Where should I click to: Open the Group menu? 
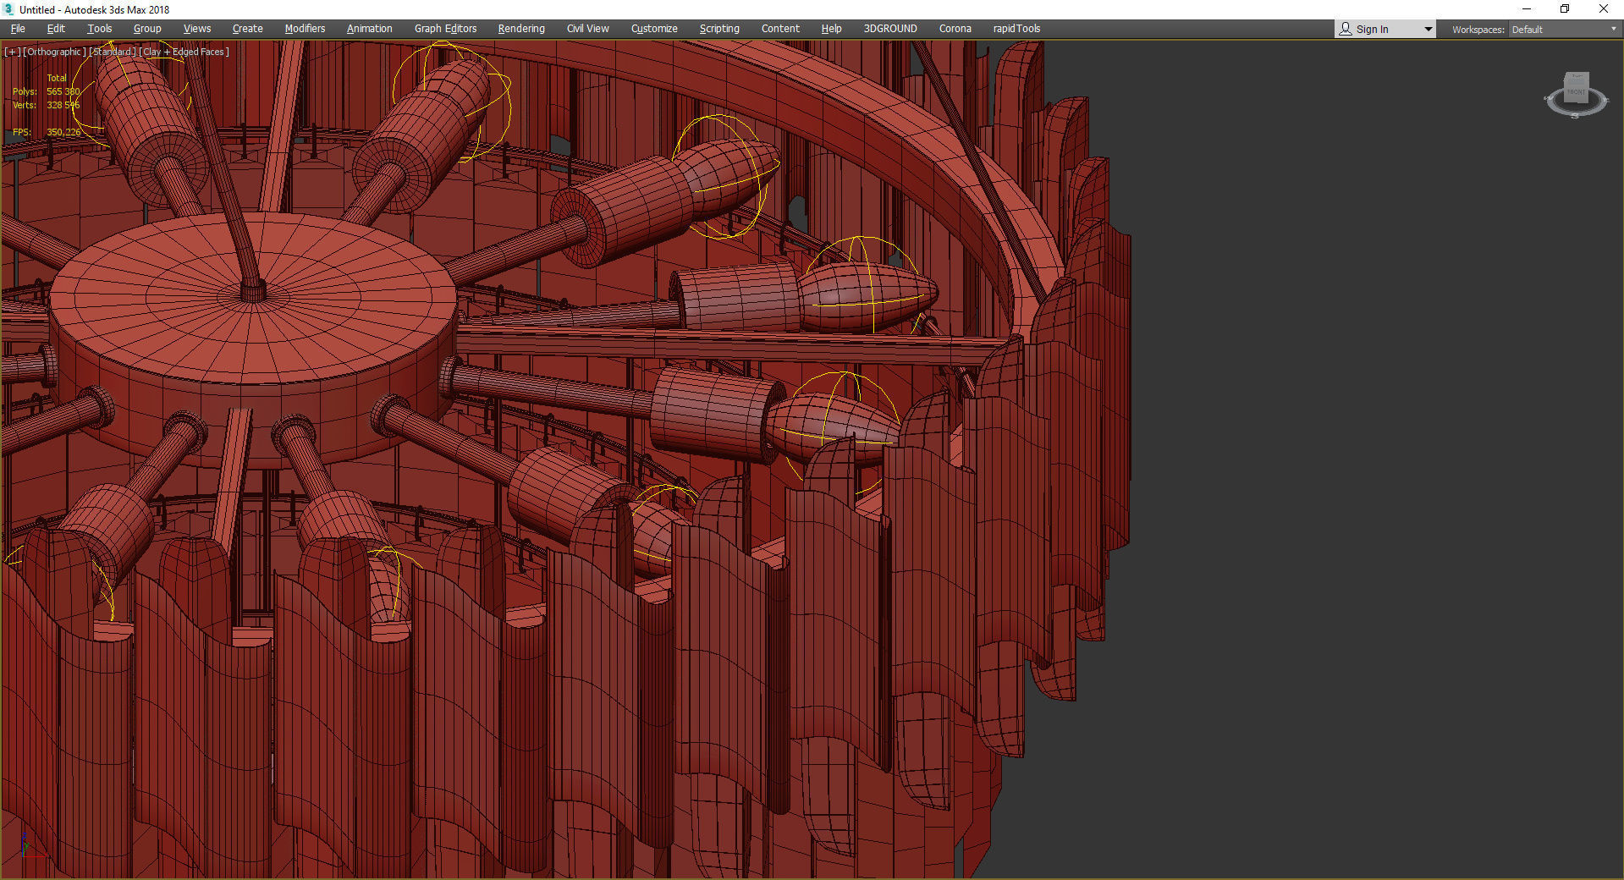[x=147, y=29]
